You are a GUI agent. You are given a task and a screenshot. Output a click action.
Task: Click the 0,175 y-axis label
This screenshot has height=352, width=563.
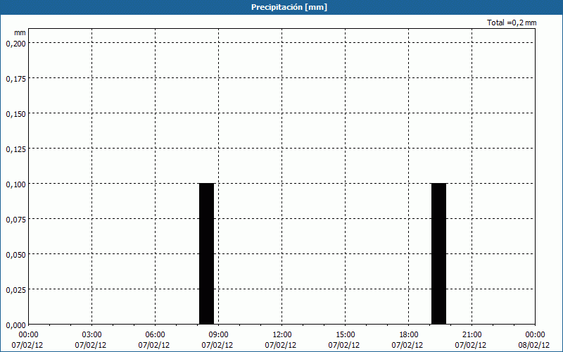point(15,79)
